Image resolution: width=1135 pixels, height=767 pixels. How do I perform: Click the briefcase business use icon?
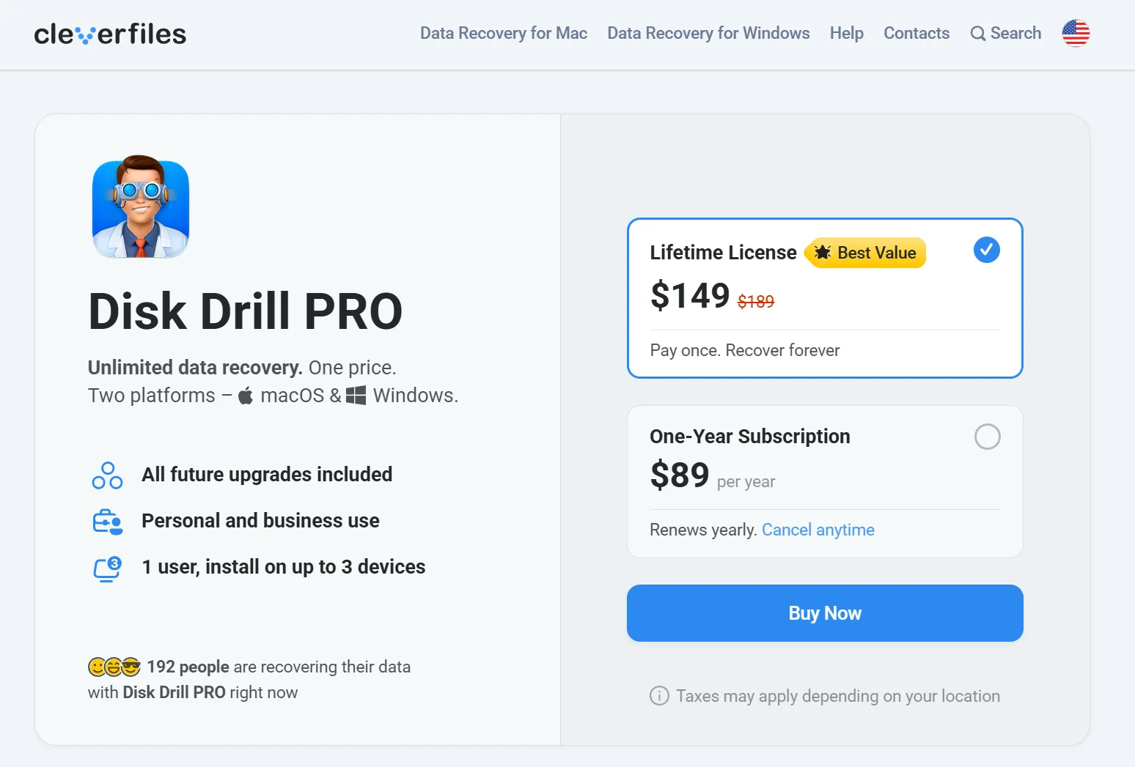pyautogui.click(x=107, y=522)
